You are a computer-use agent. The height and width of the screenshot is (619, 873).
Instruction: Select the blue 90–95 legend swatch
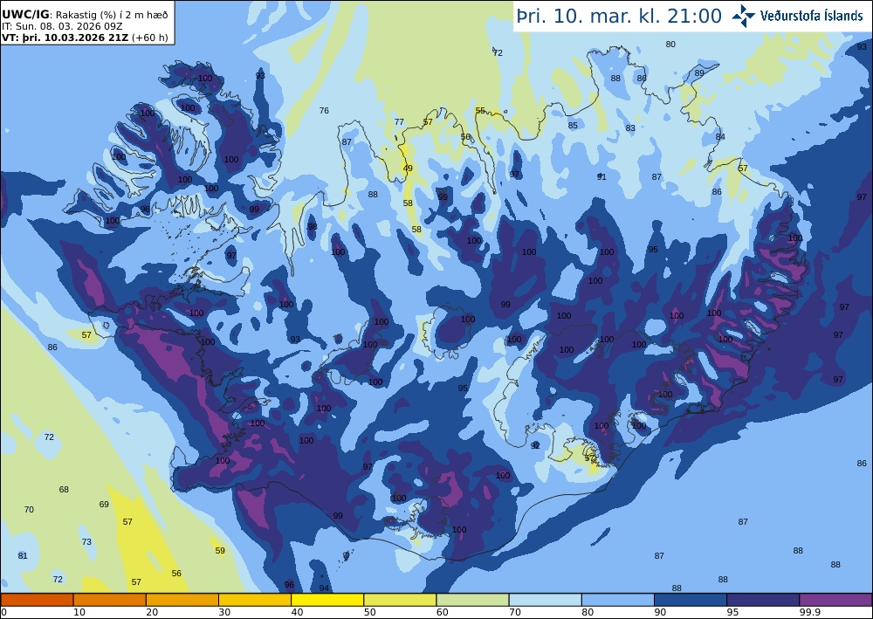click(691, 600)
